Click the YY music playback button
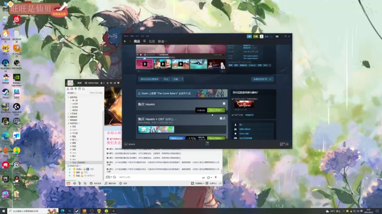The height and width of the screenshot is (214, 382). (x=110, y=184)
